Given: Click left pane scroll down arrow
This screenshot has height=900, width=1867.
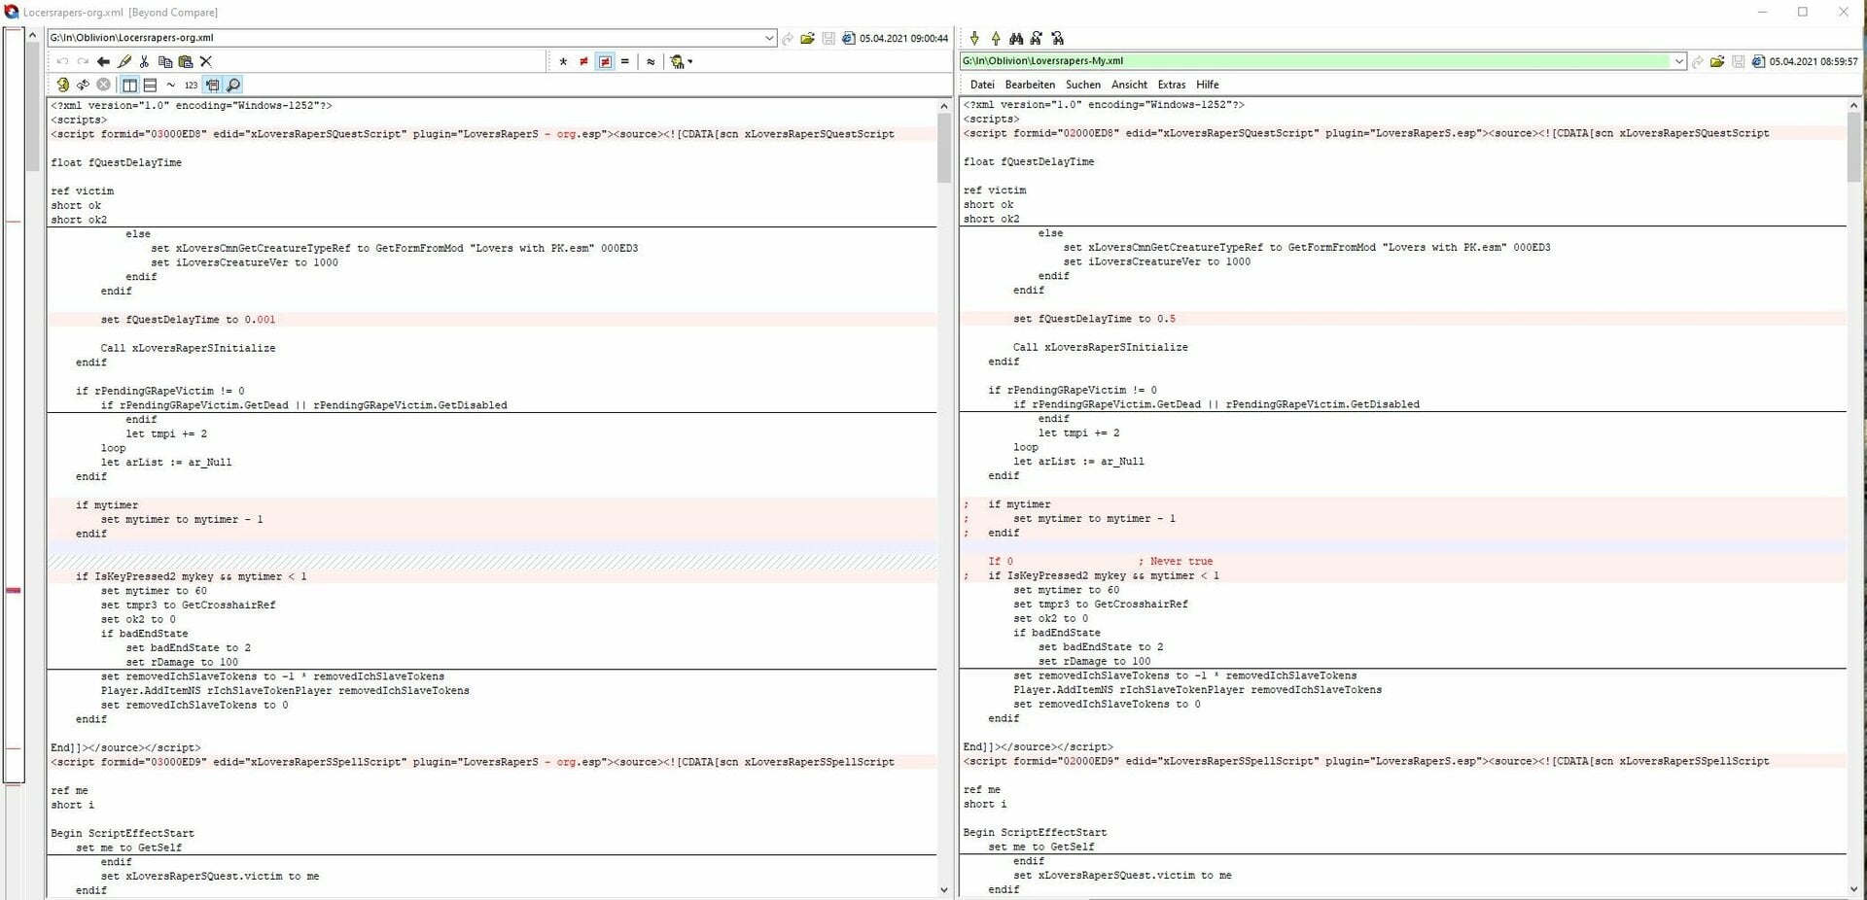Looking at the screenshot, I should click(x=943, y=889).
